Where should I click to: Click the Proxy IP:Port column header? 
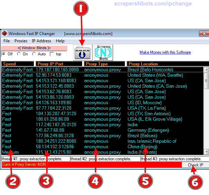click(x=59, y=64)
